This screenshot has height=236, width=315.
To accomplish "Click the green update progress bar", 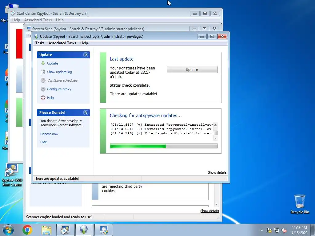I will [x=164, y=146].
